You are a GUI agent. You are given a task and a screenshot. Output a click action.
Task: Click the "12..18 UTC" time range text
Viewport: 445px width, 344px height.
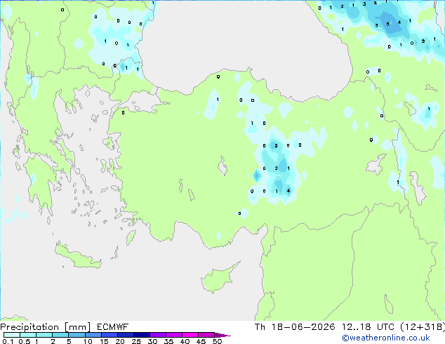click(368, 327)
